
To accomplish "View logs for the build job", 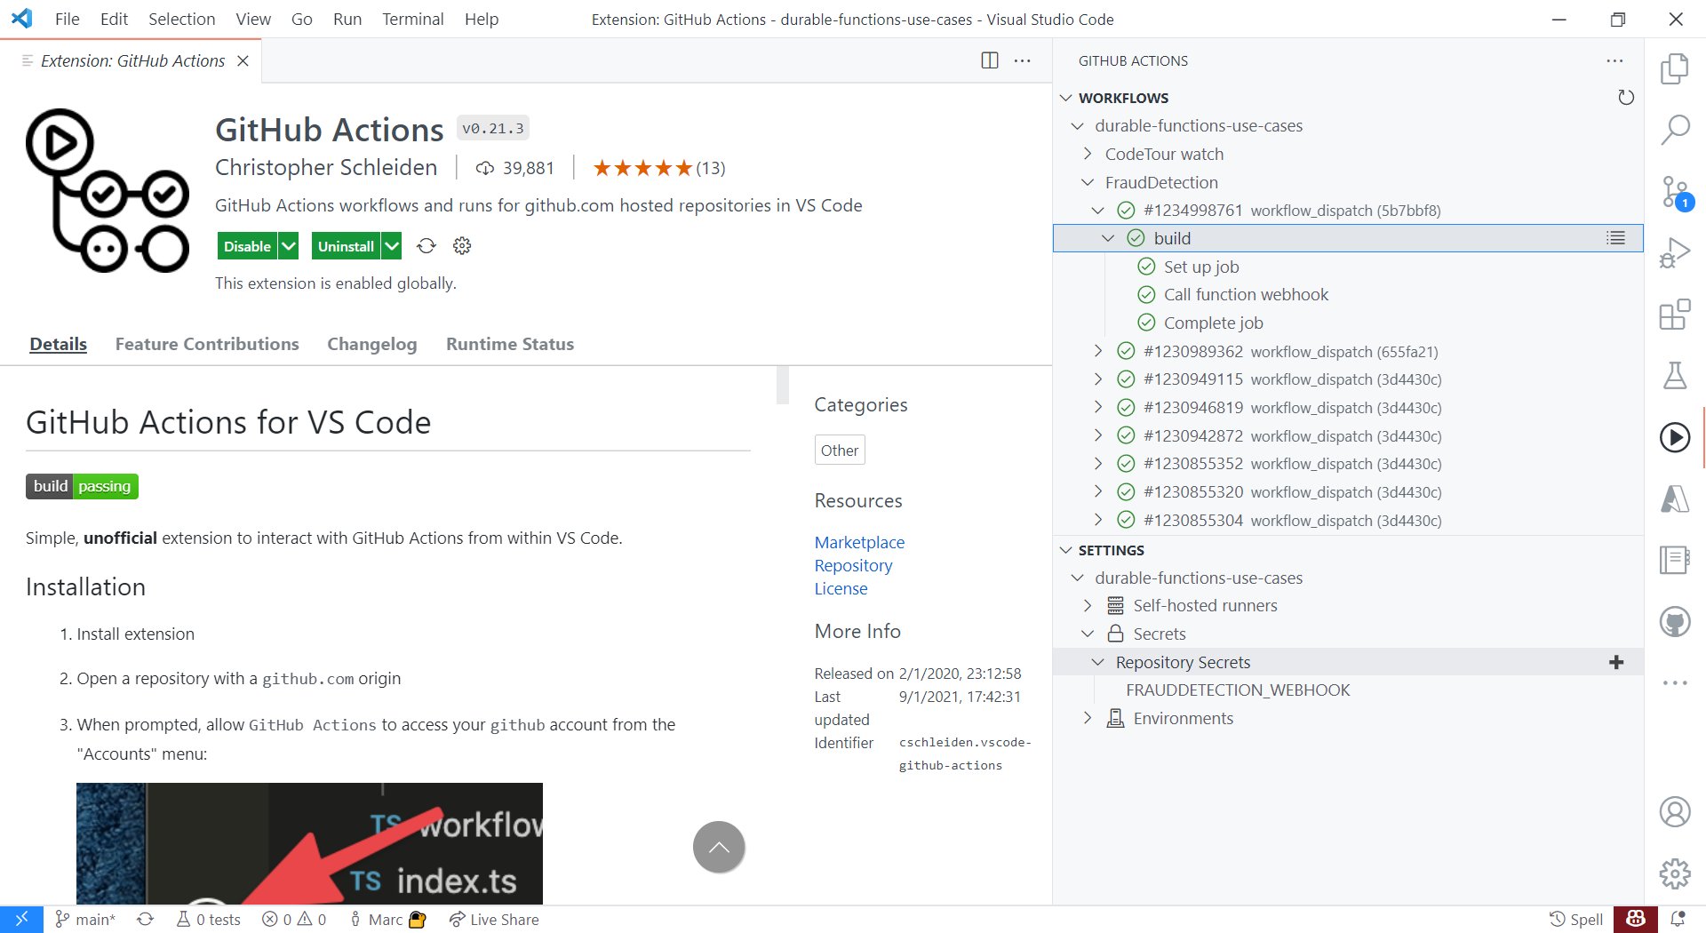I will (1615, 238).
